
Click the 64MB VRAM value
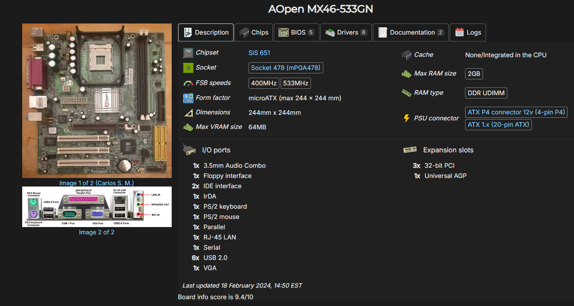[x=258, y=127]
